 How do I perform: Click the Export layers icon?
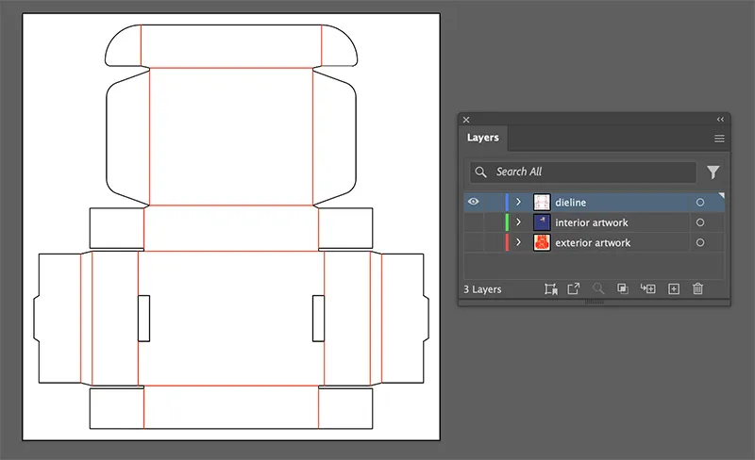[x=573, y=289]
